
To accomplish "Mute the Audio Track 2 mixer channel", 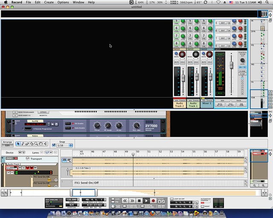I will [176, 62].
